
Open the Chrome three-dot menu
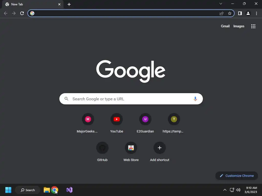256,13
